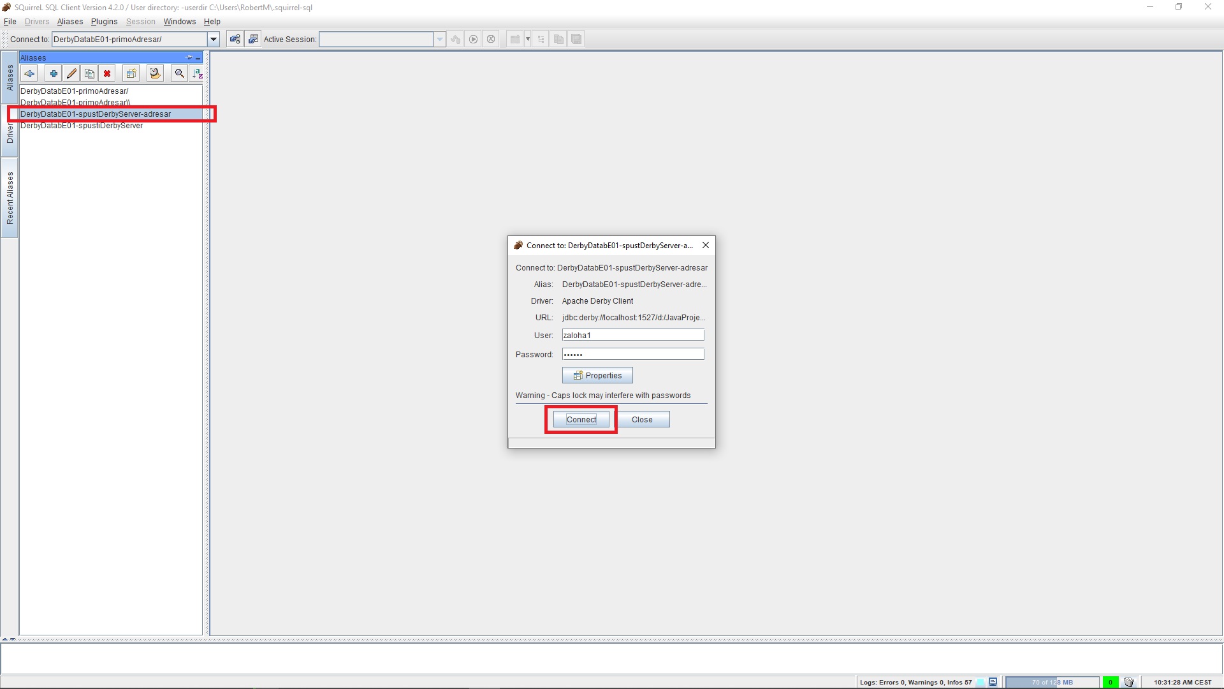Click the Properties button in connect dialog

pos(597,374)
